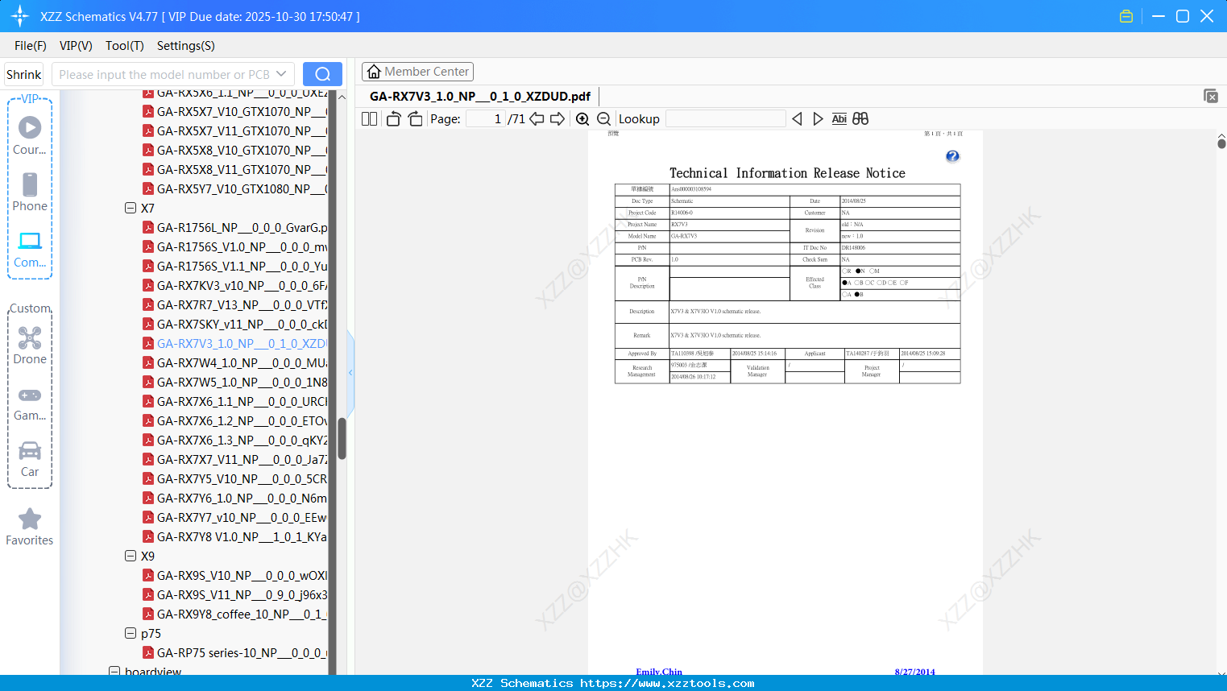The height and width of the screenshot is (691, 1227).
Task: Open GA-RX7SKY_v11_NP file
Action: point(235,324)
